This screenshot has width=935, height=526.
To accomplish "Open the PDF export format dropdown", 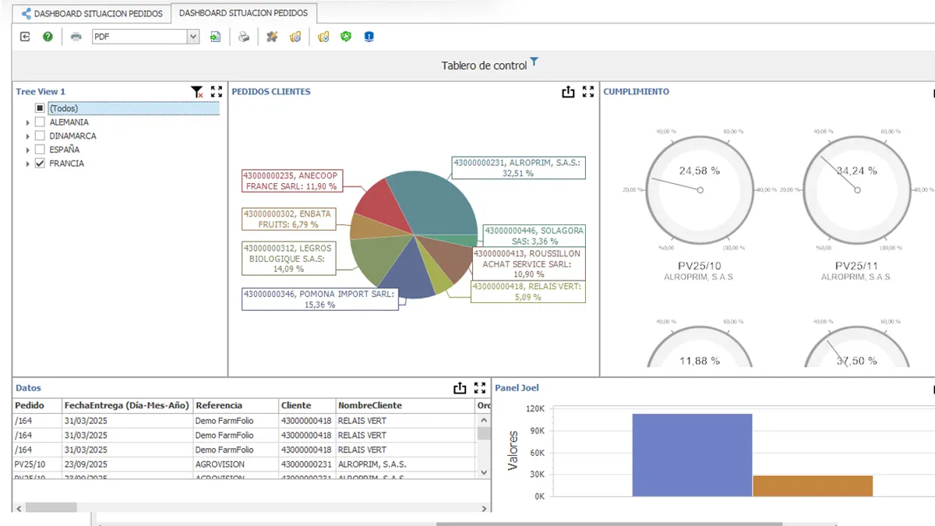I will tap(193, 37).
